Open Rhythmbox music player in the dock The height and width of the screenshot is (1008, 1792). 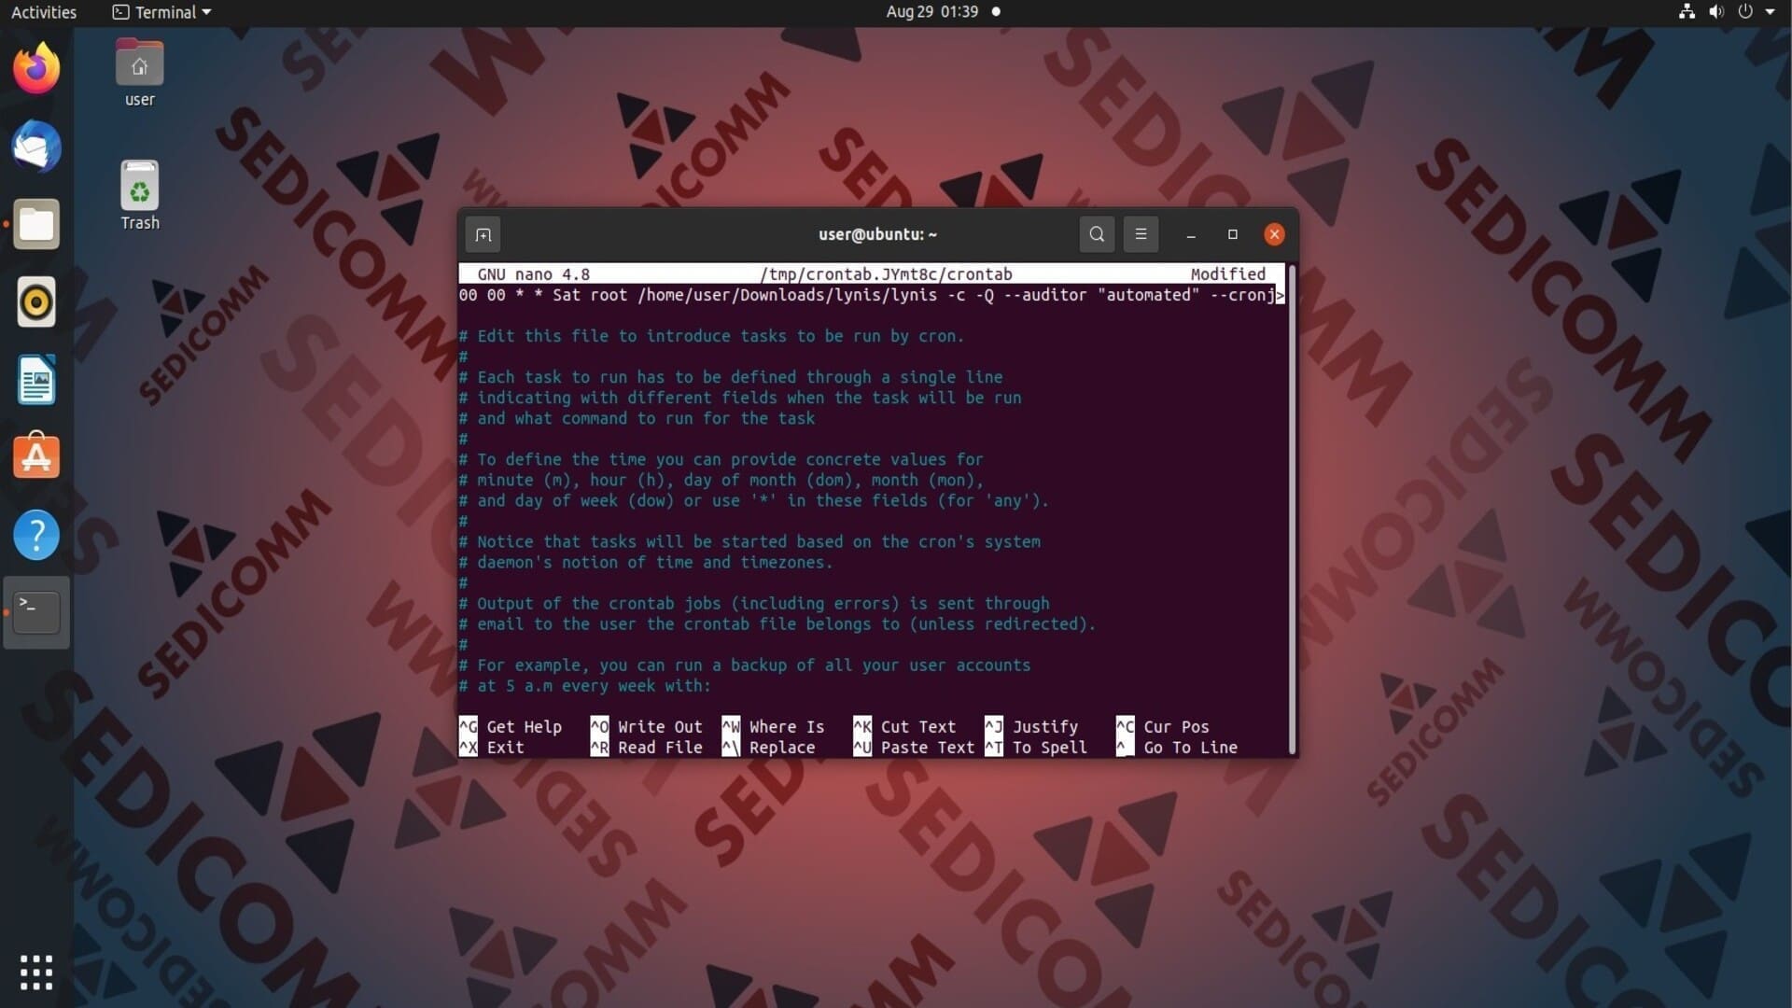pos(36,301)
